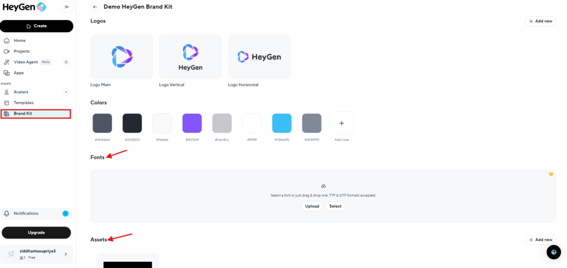
Task: Click the Upload font button
Action: [x=312, y=207]
